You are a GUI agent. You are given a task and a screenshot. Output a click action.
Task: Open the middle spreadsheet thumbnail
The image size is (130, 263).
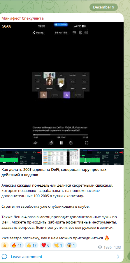point(61,157)
